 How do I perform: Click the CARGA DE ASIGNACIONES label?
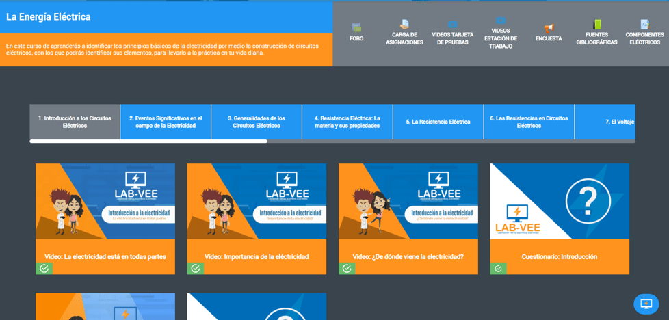point(404,38)
